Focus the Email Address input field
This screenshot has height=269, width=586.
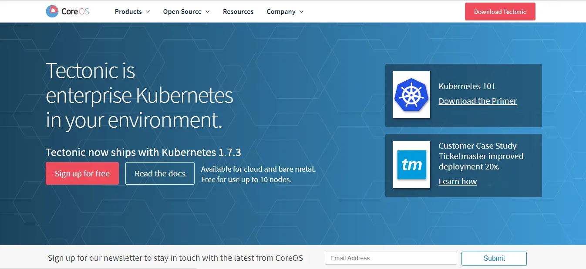[x=391, y=258]
